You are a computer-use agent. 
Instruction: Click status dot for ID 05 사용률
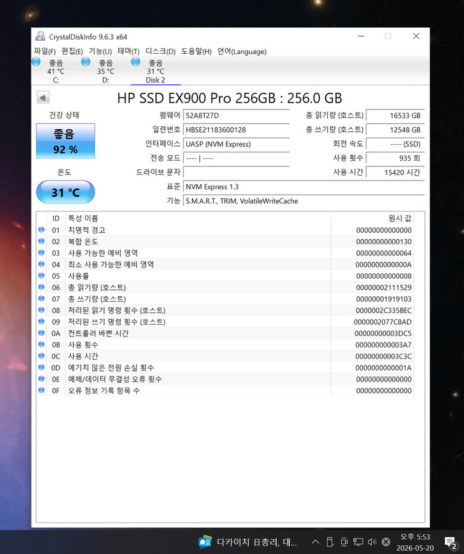[41, 276]
